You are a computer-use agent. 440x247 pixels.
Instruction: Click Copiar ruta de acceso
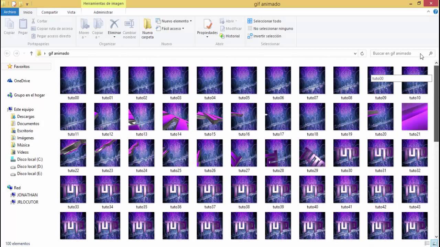click(52, 28)
